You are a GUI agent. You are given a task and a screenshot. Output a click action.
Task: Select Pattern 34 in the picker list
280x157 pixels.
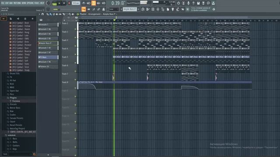[48, 66]
